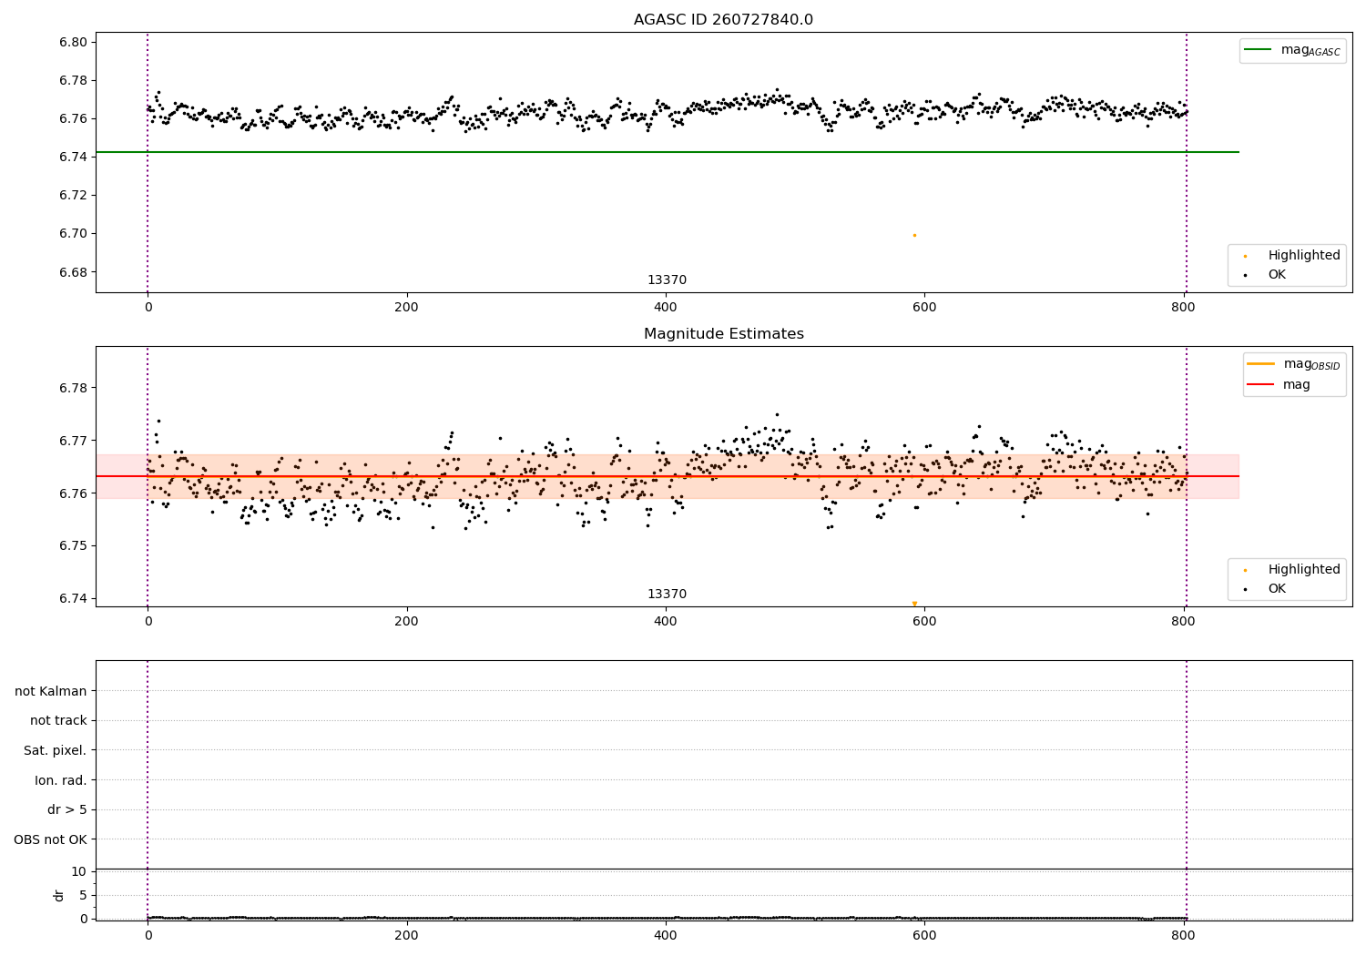Viewport: 1366px width, 956px height.
Task: Click the "6.77" y-axis tick label
Action: point(73,442)
